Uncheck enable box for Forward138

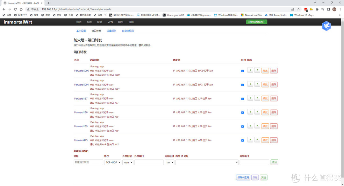[x=242, y=113]
